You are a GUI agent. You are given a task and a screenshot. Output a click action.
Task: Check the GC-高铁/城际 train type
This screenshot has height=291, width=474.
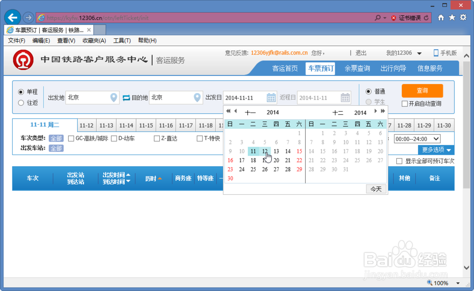point(71,139)
